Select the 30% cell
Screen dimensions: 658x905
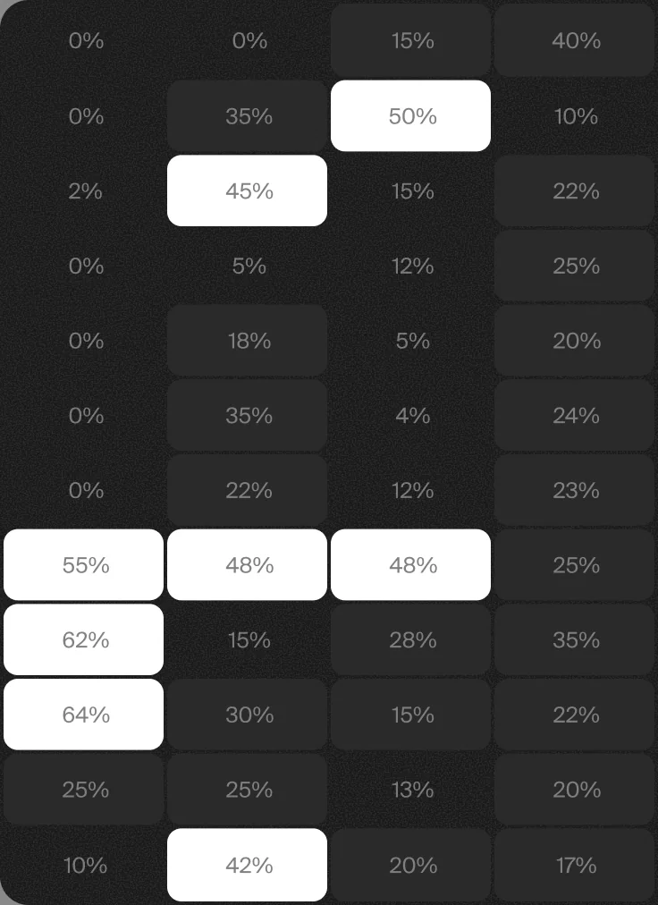pyautogui.click(x=247, y=715)
